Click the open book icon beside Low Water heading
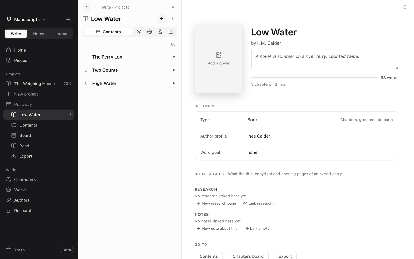 click(85, 19)
